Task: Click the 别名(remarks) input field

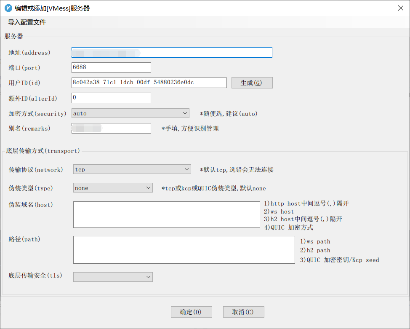Action: tap(111, 128)
